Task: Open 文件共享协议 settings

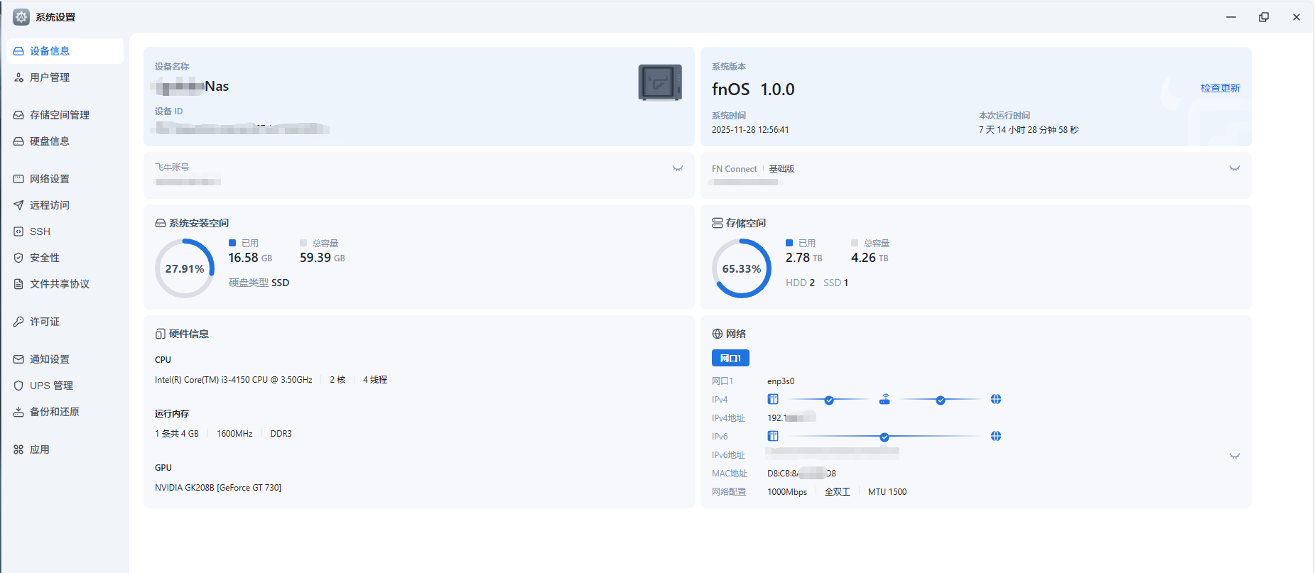Action: [65, 284]
